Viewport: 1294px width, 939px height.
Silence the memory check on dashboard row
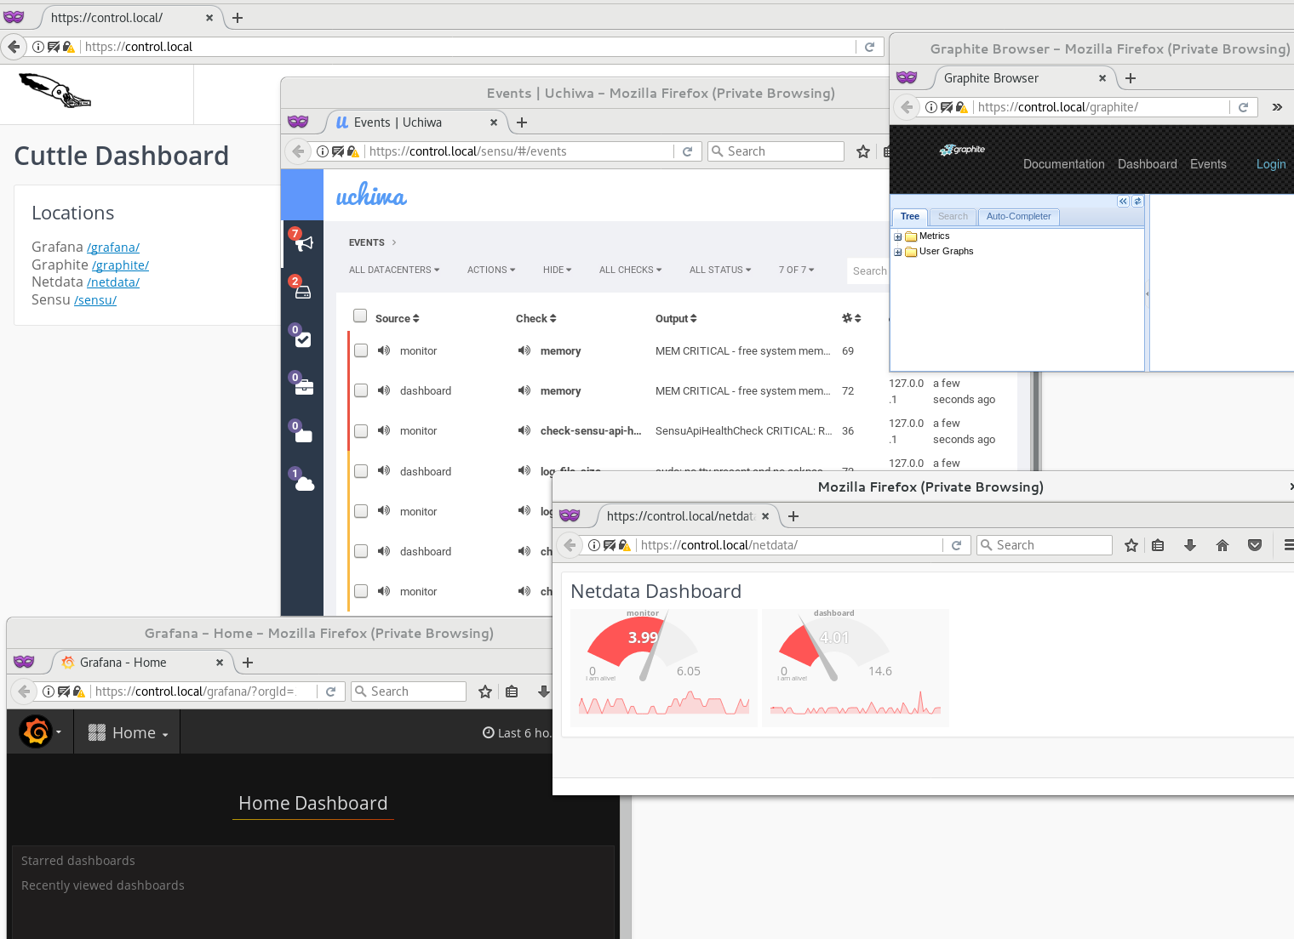click(x=524, y=390)
